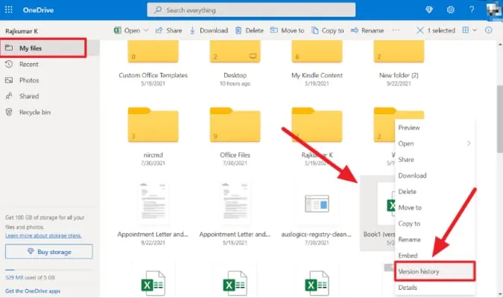The image size is (503, 298).
Task: Open Appointment Letter file dated 9/22/2021
Action: pyautogui.click(x=153, y=213)
